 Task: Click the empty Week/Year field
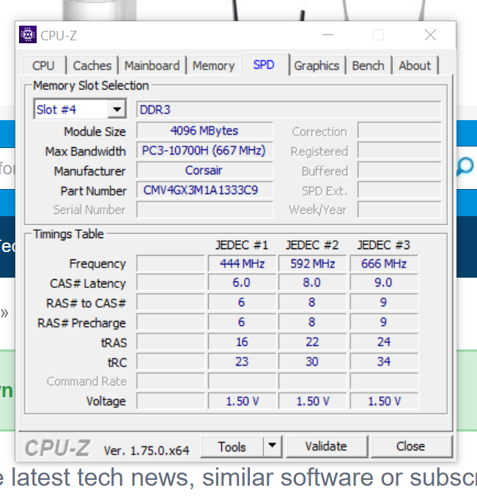pos(399,210)
